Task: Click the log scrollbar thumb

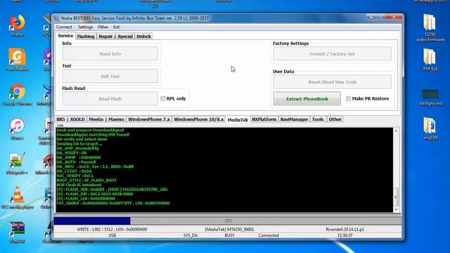Action: point(396,197)
